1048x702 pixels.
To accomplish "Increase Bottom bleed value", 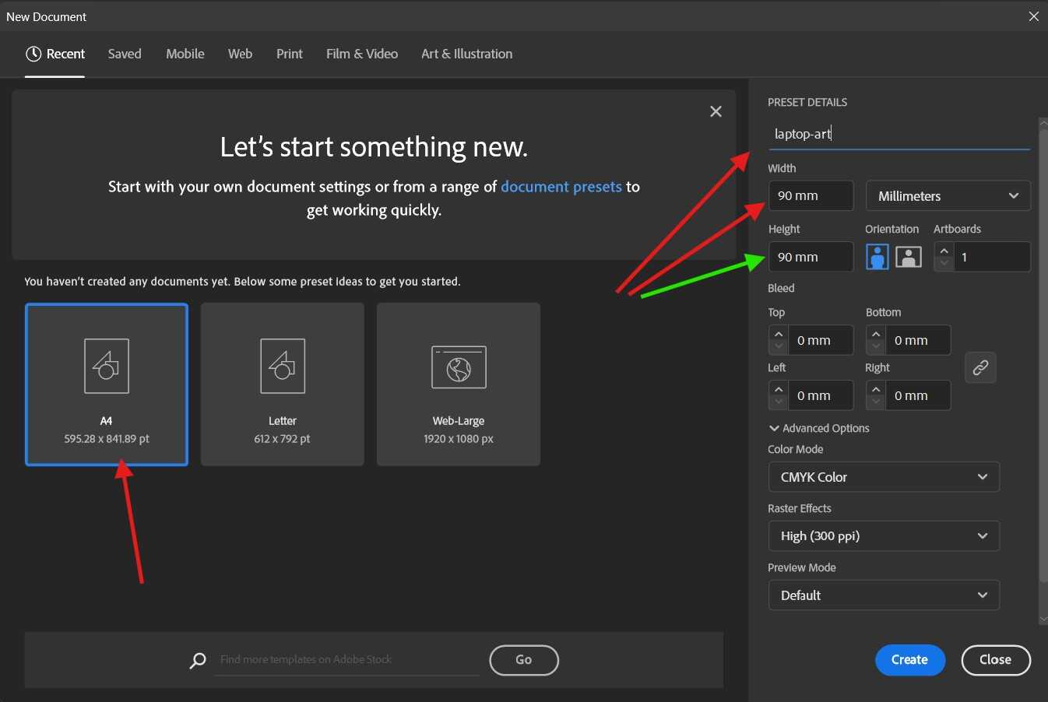I will (x=876, y=333).
